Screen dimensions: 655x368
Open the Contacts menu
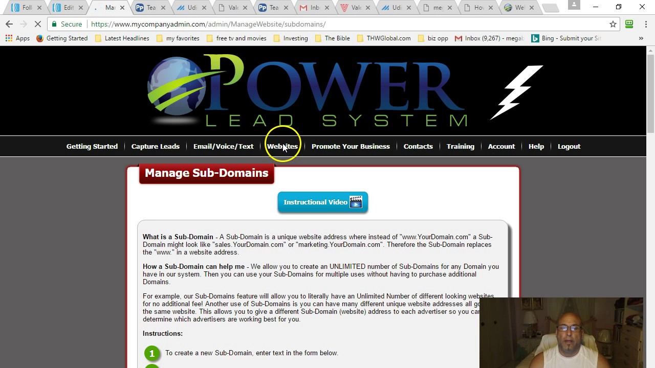click(x=418, y=146)
